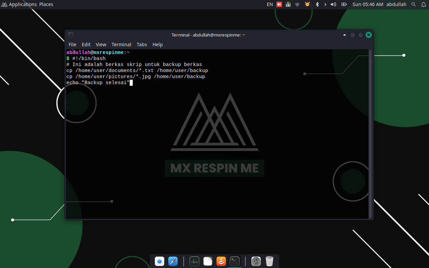Open the Help menu in Terminal

158,44
